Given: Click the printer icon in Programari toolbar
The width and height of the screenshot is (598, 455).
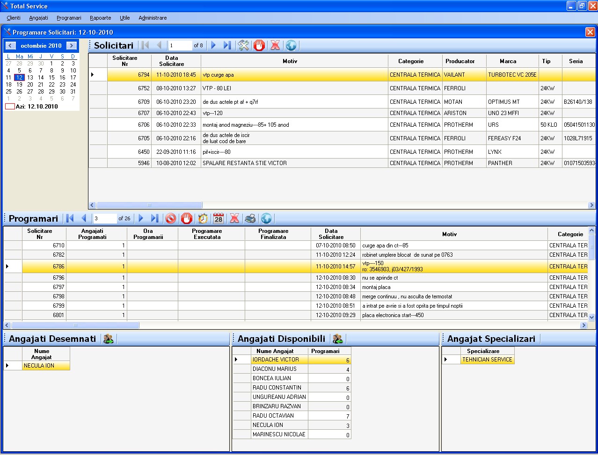Looking at the screenshot, I should (250, 218).
